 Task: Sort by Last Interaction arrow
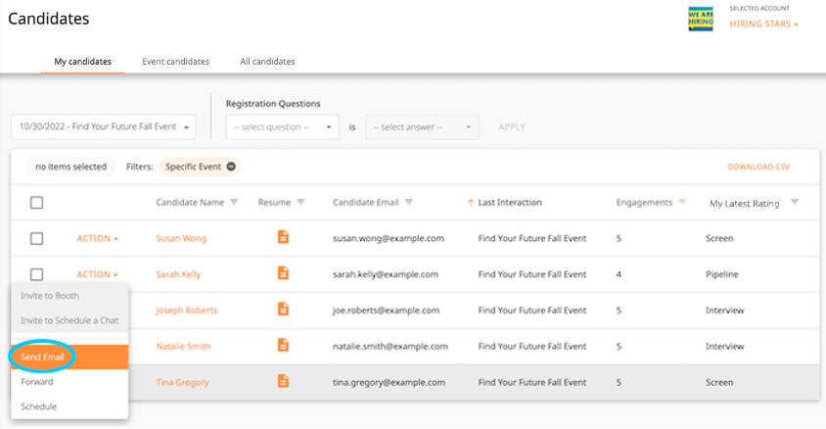[471, 203]
